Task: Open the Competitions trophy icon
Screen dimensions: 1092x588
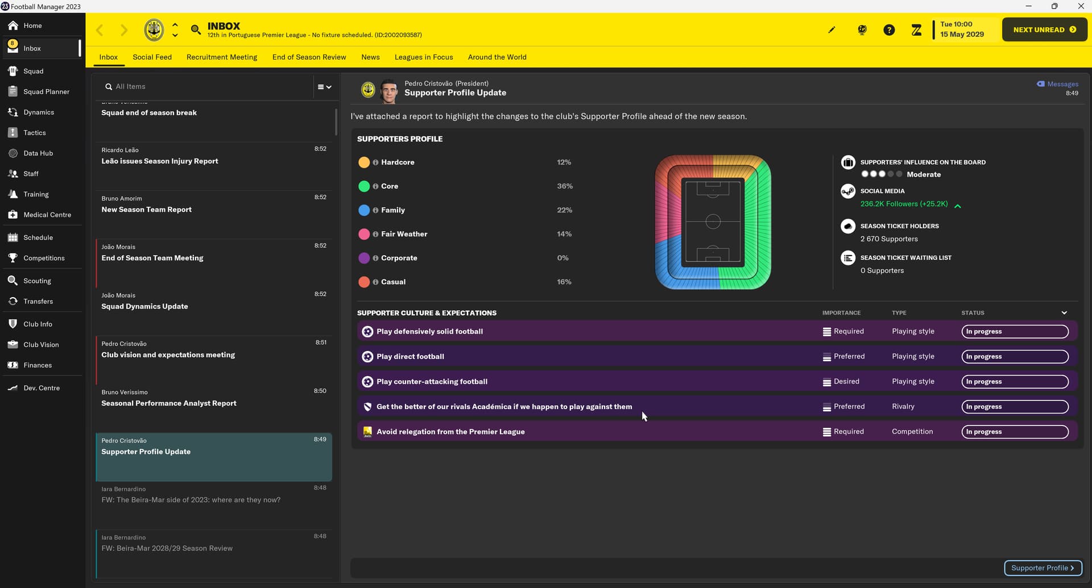Action: click(x=13, y=258)
